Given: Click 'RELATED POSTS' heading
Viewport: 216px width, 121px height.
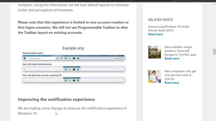Looking at the screenshot, I should pyautogui.click(x=161, y=20).
